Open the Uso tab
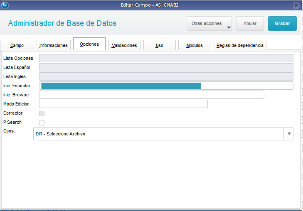This screenshot has height=211, width=303. pyautogui.click(x=160, y=45)
